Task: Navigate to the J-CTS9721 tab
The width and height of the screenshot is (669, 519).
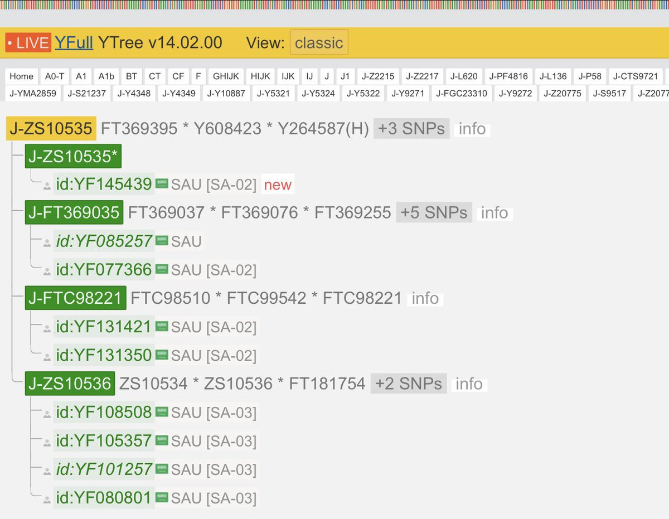Action: 636,76
